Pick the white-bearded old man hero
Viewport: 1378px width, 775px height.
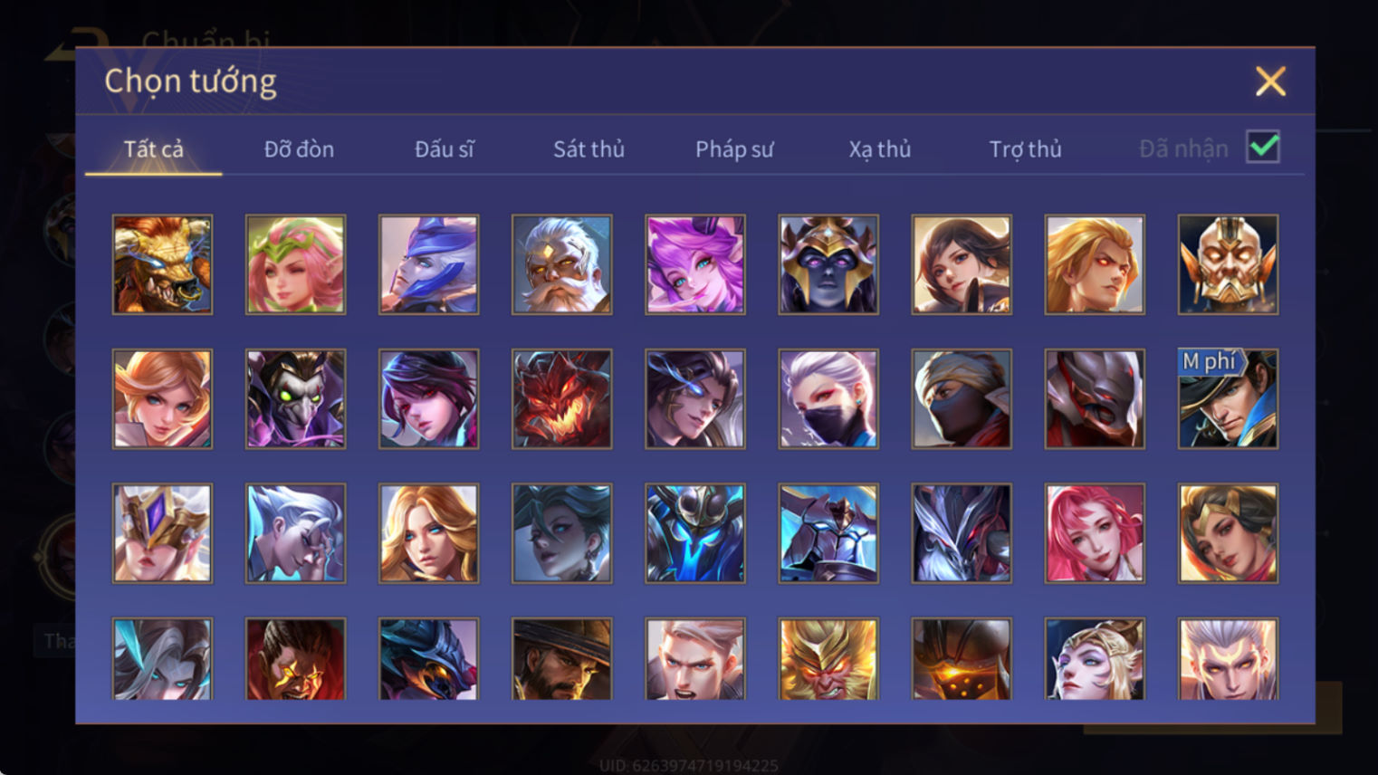coord(562,264)
